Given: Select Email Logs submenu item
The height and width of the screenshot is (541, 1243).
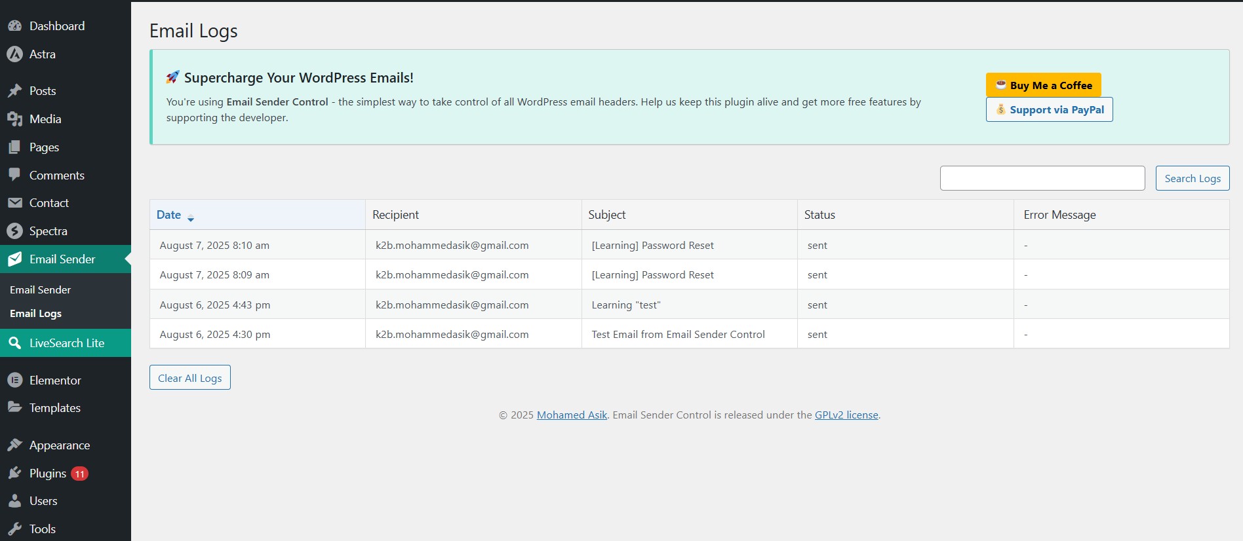Looking at the screenshot, I should (x=35, y=313).
